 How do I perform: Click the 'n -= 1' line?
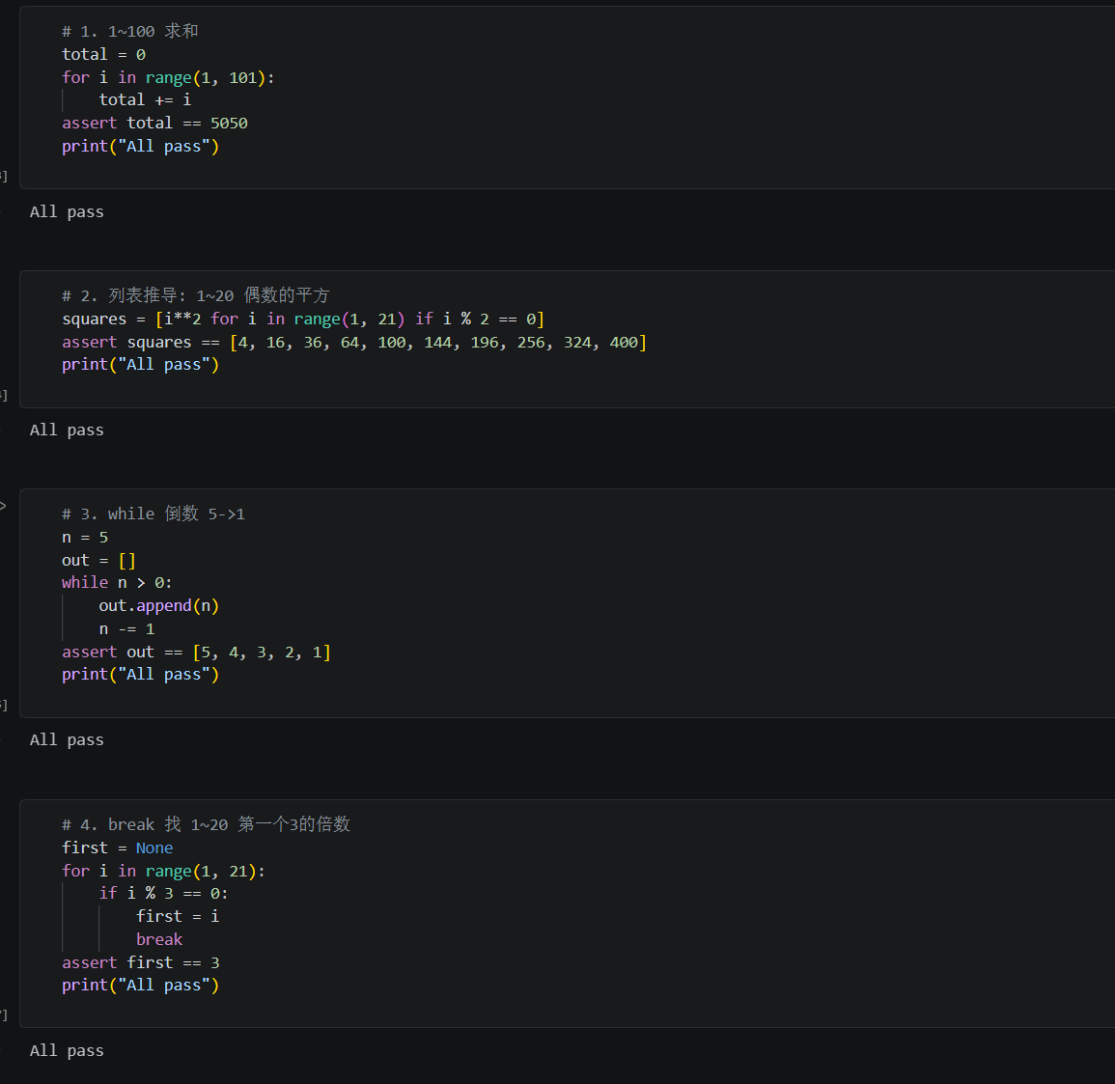point(126,629)
